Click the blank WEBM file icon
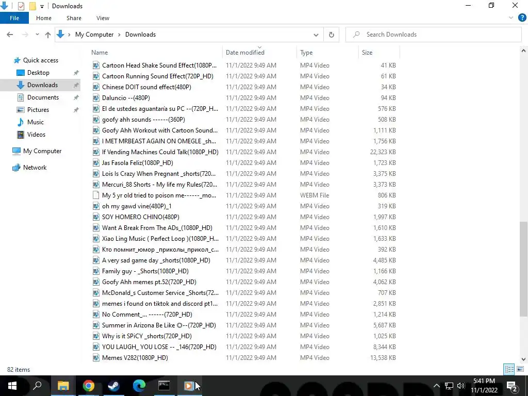 pyautogui.click(x=96, y=195)
